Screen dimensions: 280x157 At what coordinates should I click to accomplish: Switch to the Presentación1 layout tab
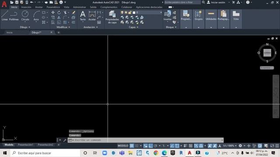pyautogui.click(x=25, y=145)
